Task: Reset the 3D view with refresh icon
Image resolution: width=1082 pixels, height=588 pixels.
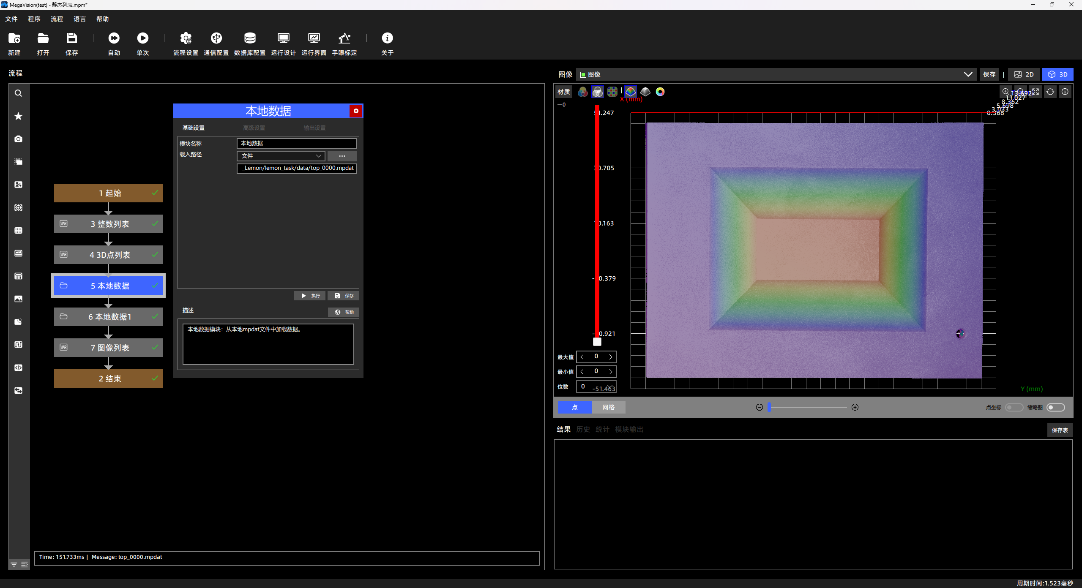Action: (x=1050, y=92)
